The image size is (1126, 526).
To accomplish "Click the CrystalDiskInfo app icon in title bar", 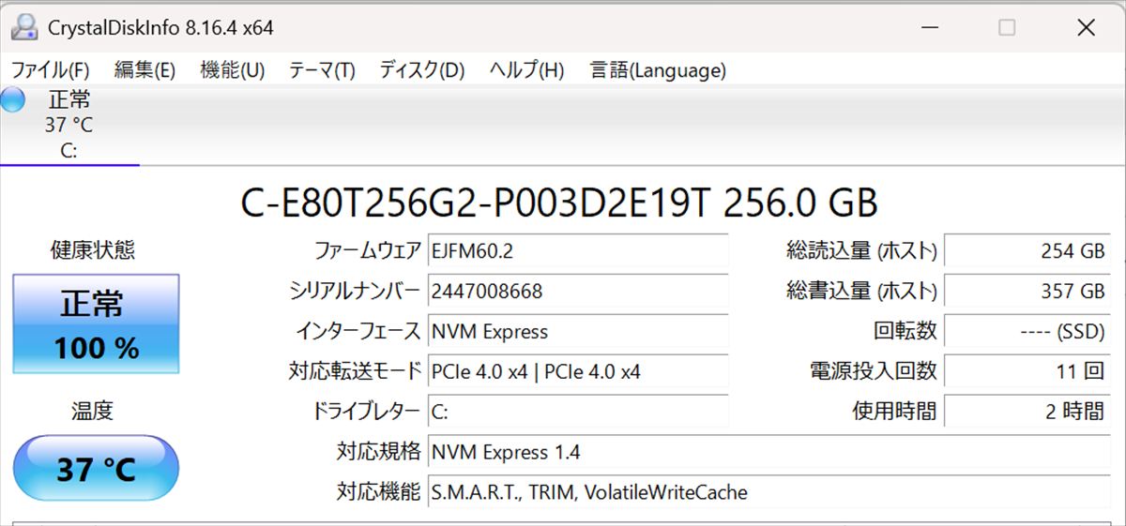I will point(25,27).
